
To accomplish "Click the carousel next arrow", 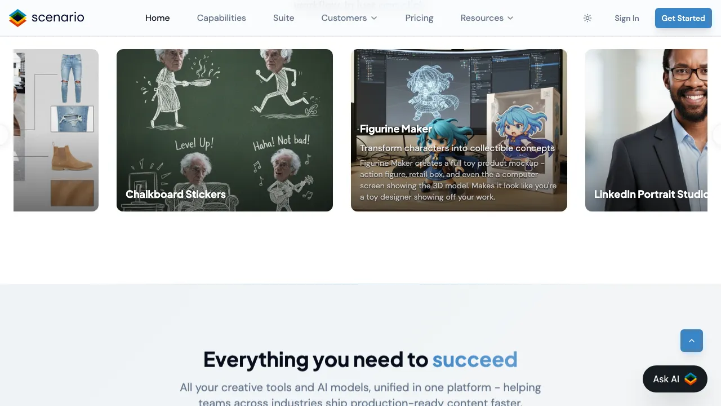I will (x=718, y=135).
